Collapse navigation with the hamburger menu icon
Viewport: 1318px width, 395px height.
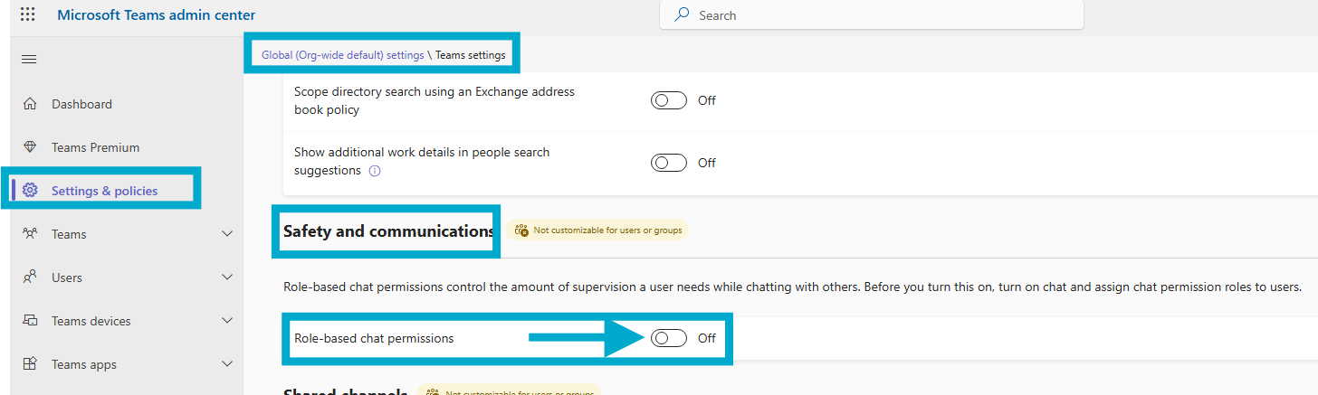29,60
